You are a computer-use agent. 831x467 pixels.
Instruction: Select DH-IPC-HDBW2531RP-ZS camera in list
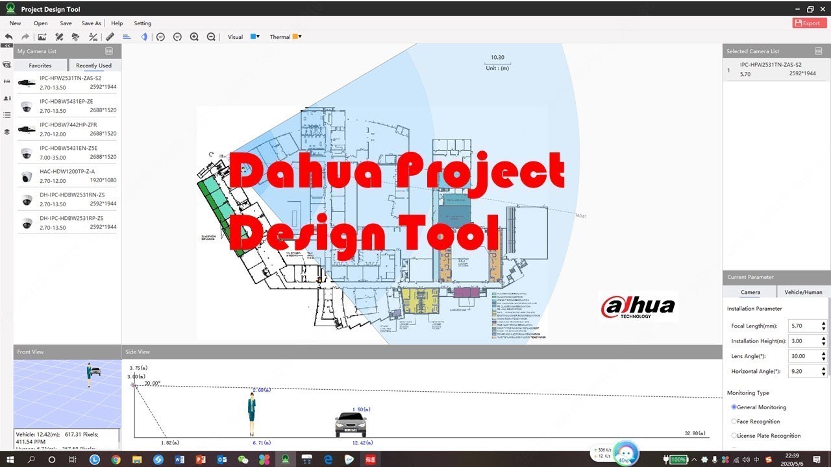tap(67, 222)
